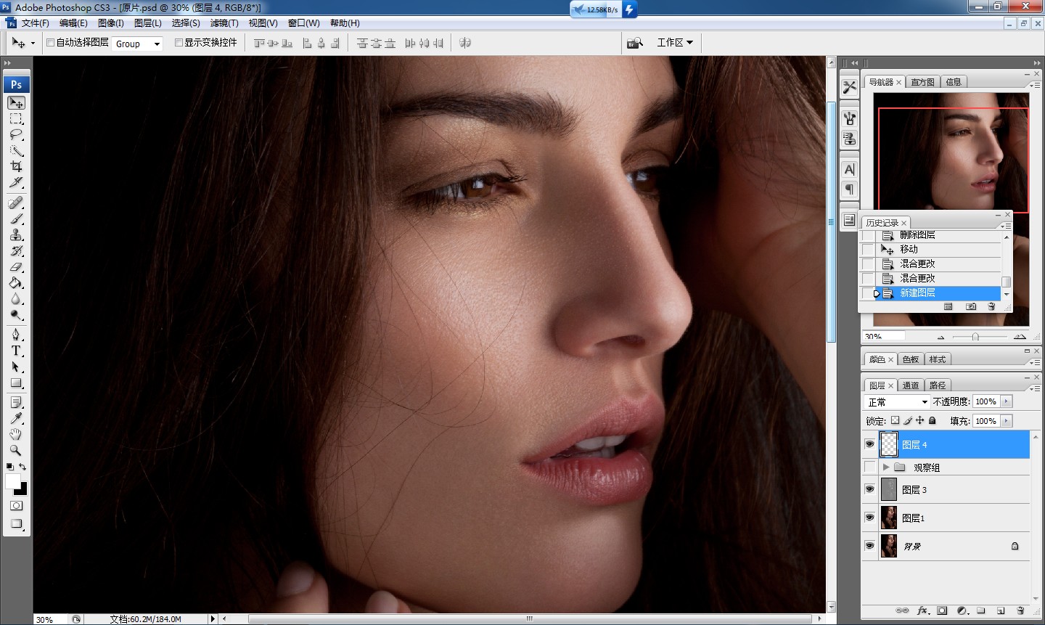Open Adobe Bridge from options bar

[x=635, y=43]
